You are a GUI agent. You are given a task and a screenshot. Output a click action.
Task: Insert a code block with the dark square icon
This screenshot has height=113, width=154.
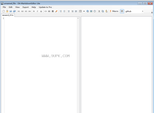(x=53, y=11)
